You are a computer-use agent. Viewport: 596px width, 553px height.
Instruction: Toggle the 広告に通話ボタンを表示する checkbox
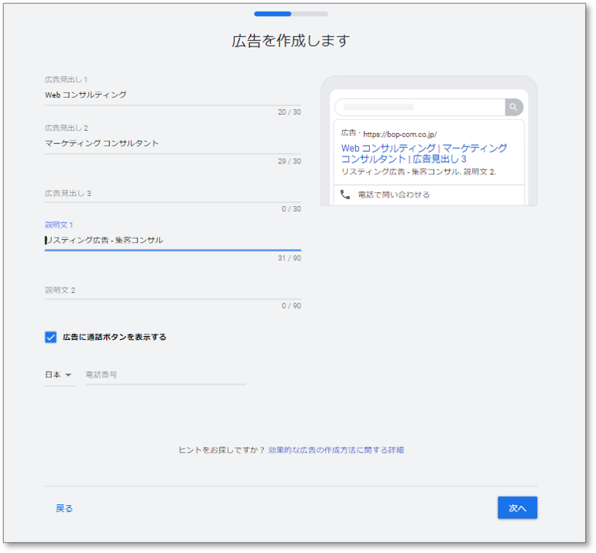(51, 337)
